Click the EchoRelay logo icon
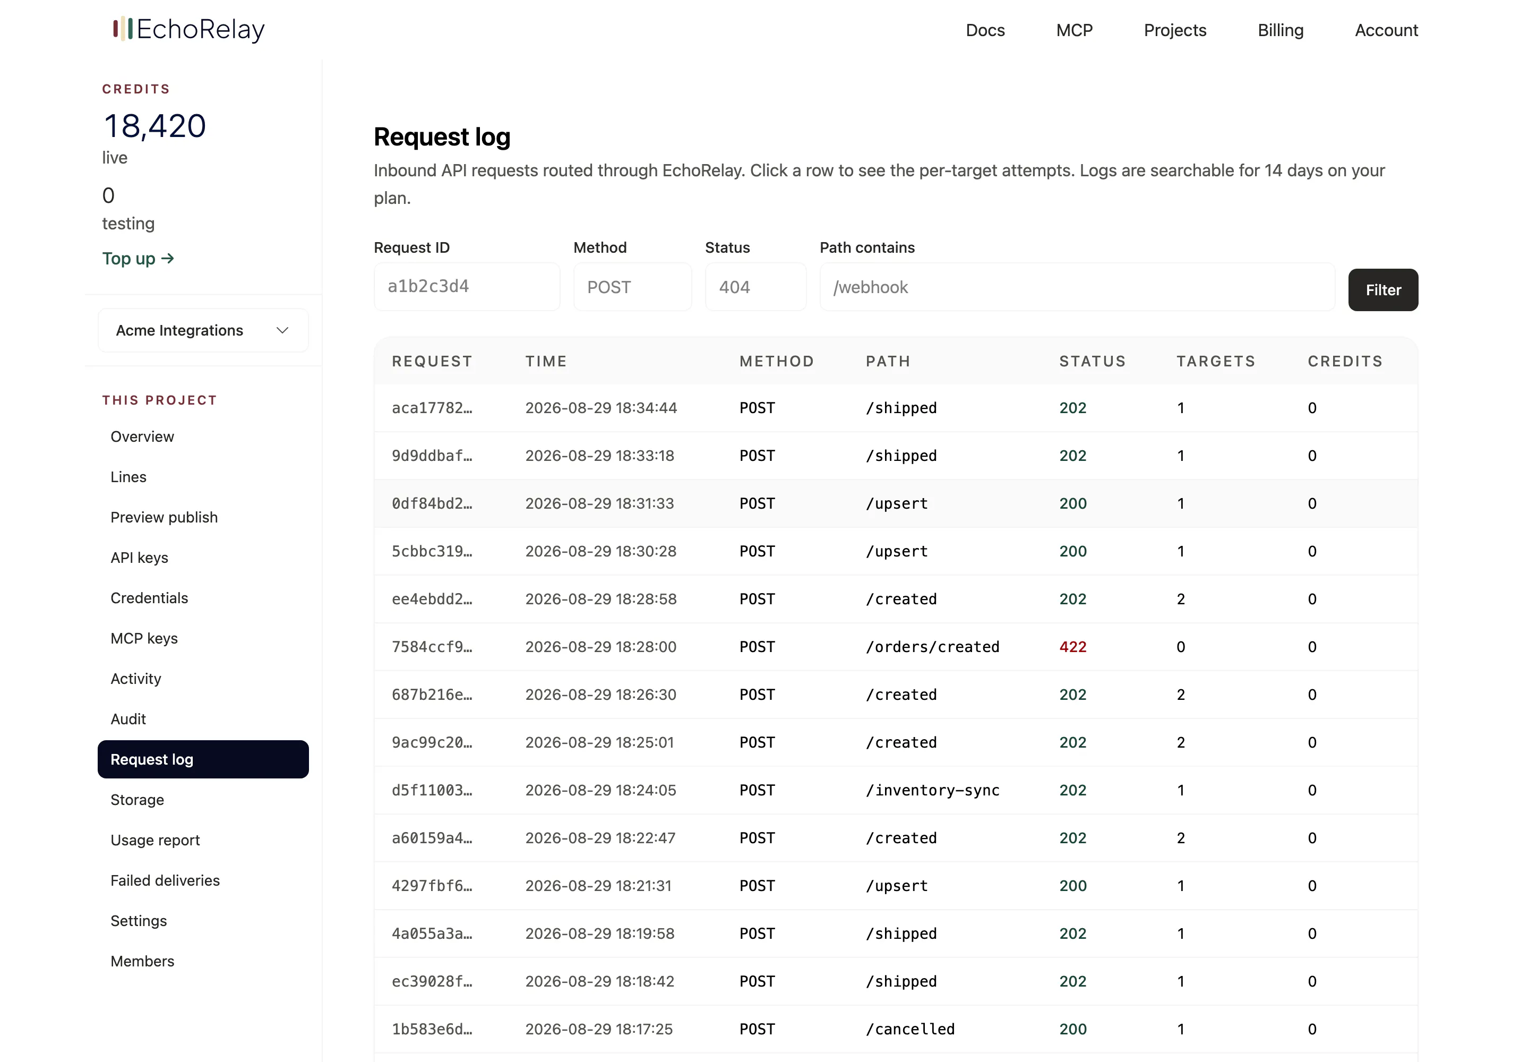This screenshot has width=1529, height=1062. [123, 29]
